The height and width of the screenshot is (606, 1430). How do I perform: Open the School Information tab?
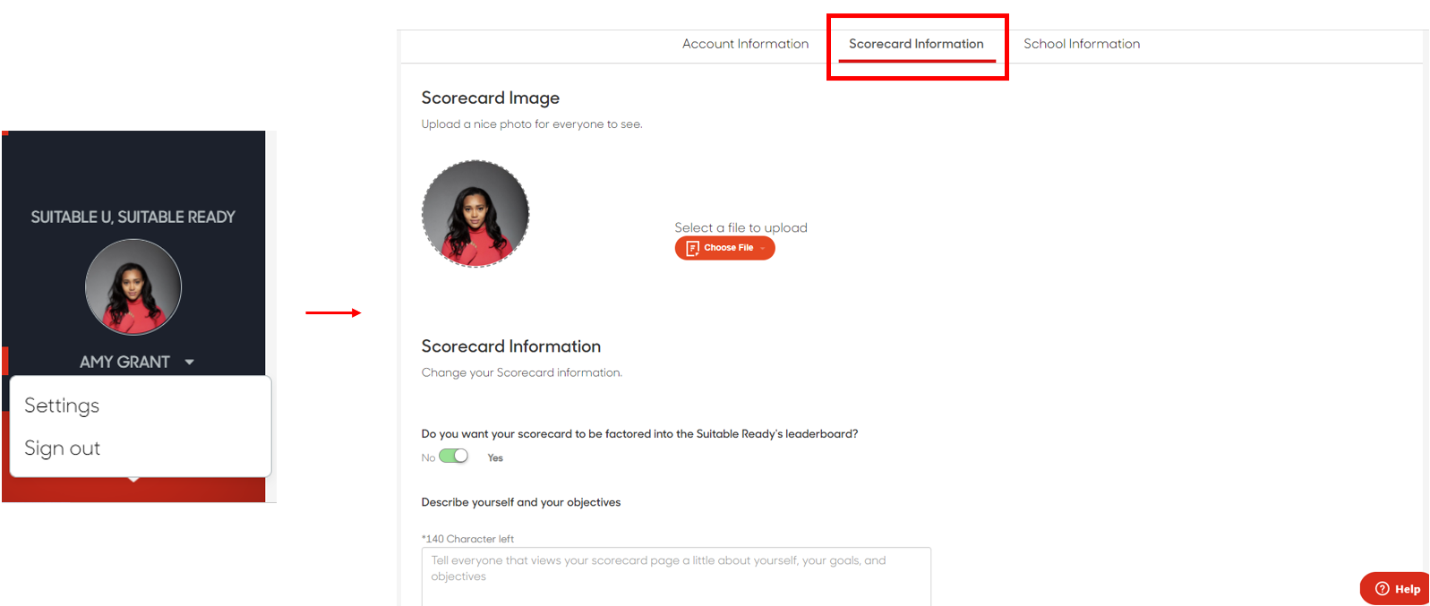click(1082, 44)
